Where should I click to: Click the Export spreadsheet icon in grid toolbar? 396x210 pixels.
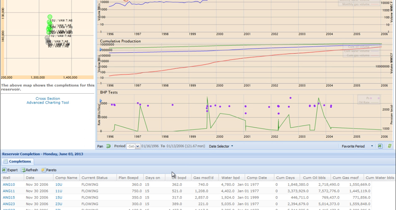(4, 170)
